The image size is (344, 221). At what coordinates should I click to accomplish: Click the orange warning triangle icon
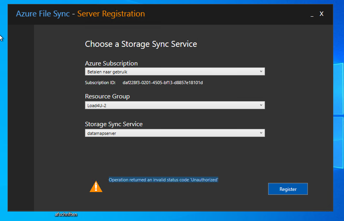pos(96,186)
